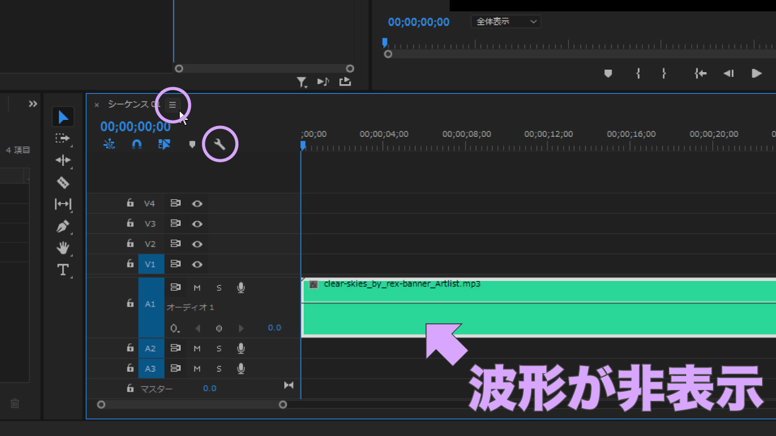Solo track A1

[219, 288]
